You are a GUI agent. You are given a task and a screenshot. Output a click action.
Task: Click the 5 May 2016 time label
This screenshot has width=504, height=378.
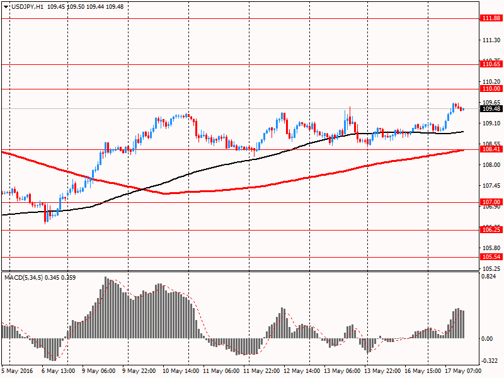tap(18, 371)
